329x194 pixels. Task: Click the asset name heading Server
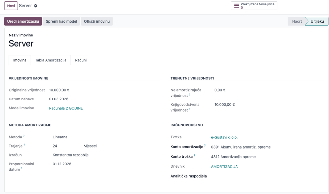[x=21, y=44]
